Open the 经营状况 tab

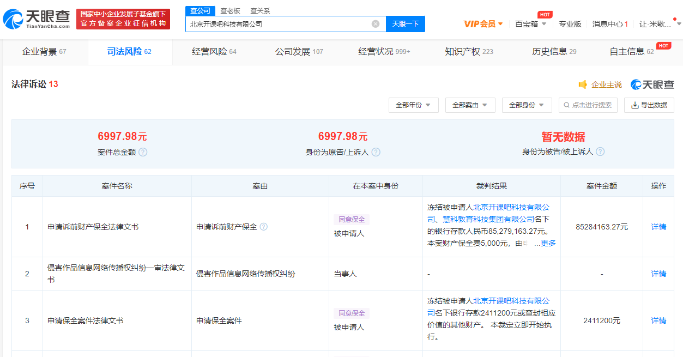tap(384, 52)
